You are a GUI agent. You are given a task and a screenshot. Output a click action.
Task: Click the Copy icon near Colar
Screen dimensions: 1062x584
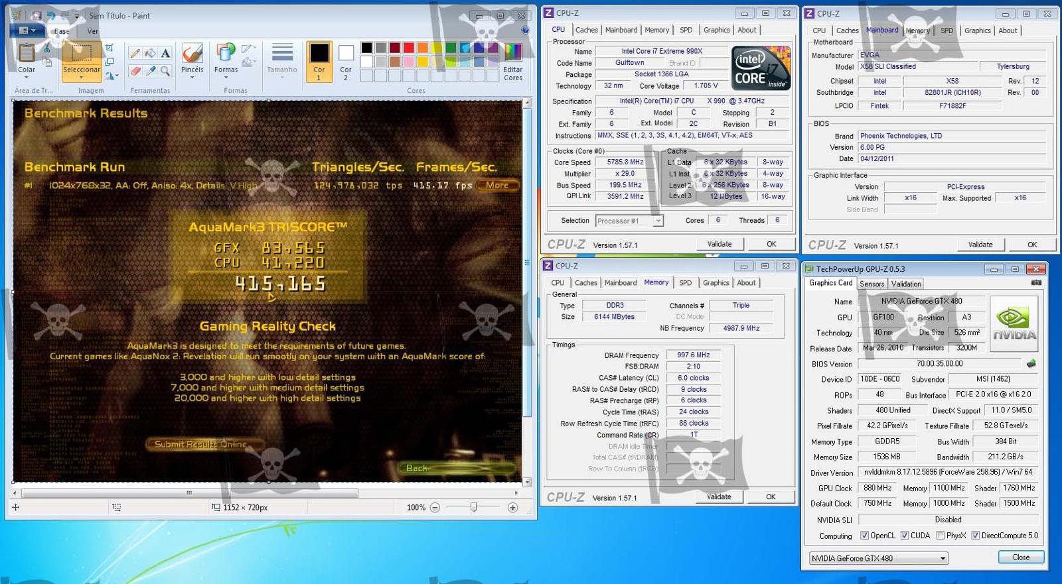point(47,62)
